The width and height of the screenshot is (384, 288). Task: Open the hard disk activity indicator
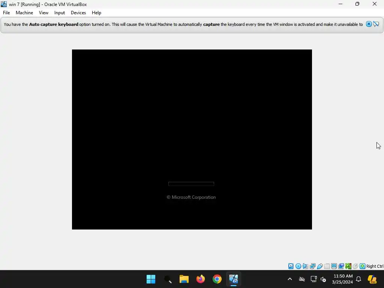[x=291, y=266]
